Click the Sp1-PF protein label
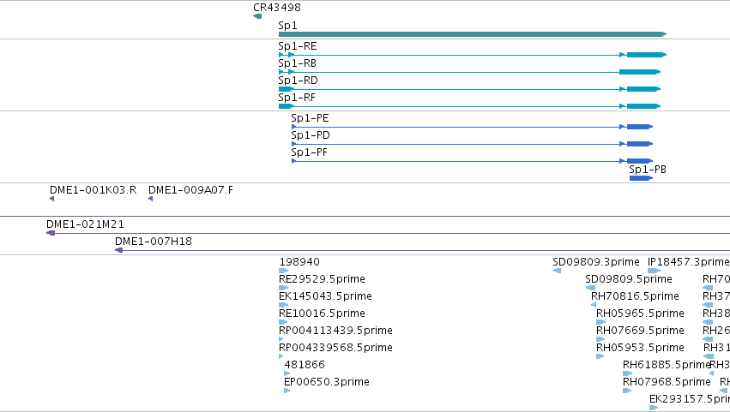This screenshot has width=730, height=412. (x=309, y=152)
